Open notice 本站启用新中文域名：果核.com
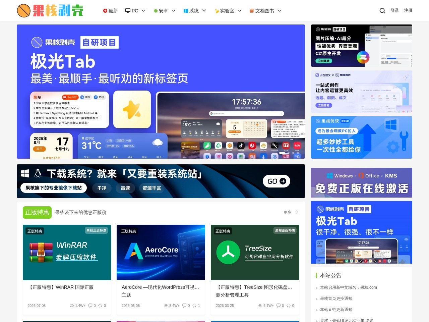429x322 pixels. [349, 287]
